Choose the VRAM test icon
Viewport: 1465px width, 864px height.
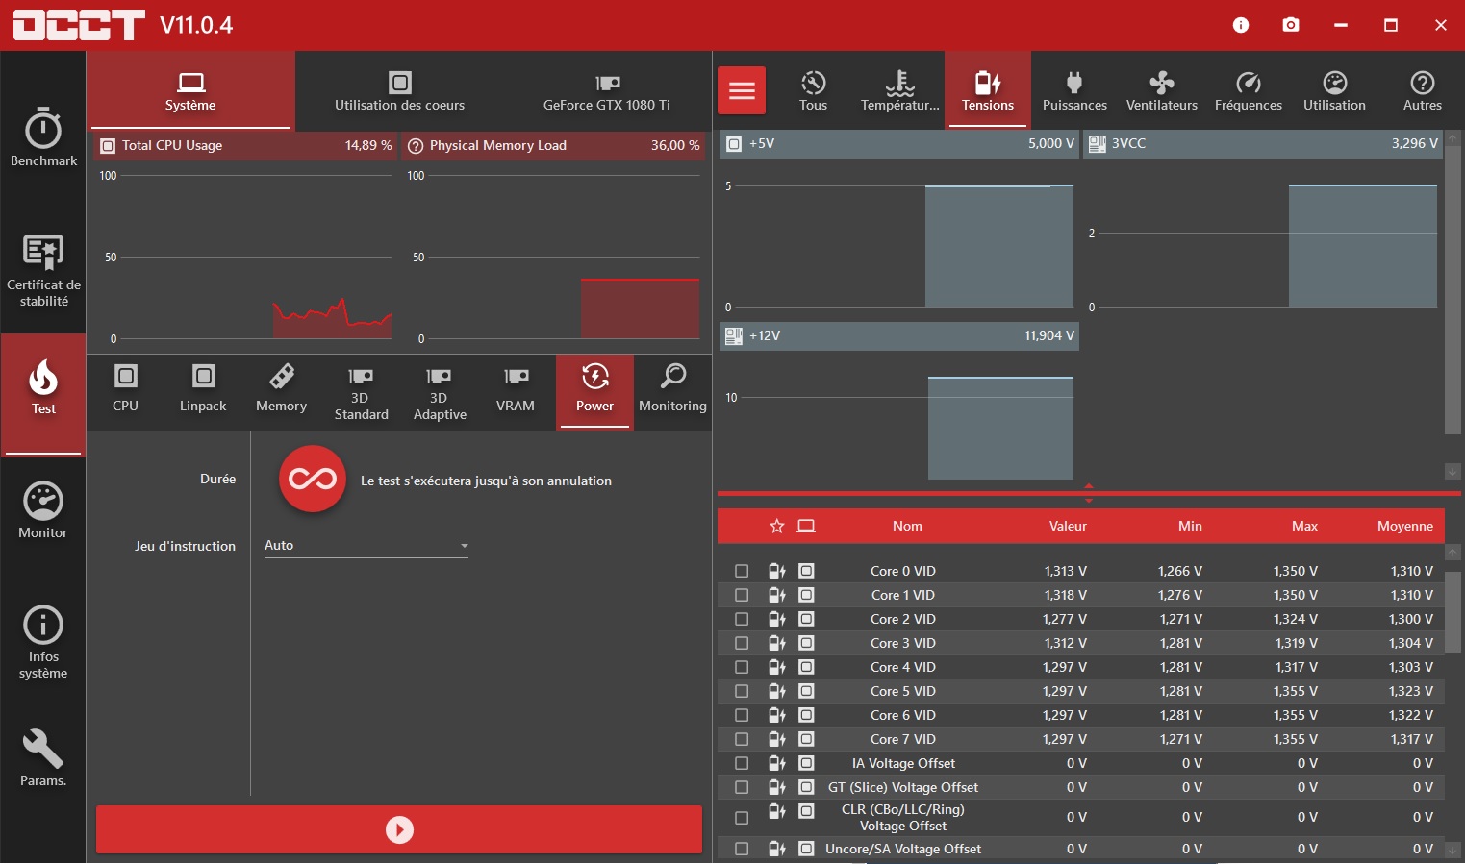click(516, 388)
